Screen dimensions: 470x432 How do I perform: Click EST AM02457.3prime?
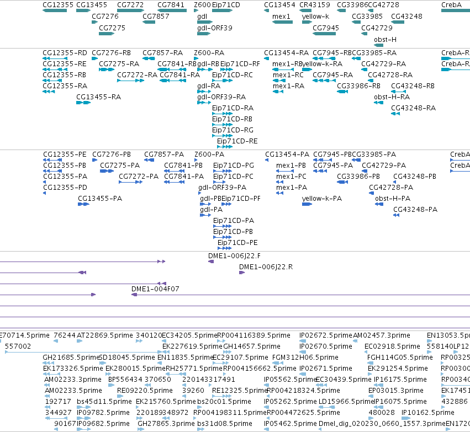(x=381, y=335)
